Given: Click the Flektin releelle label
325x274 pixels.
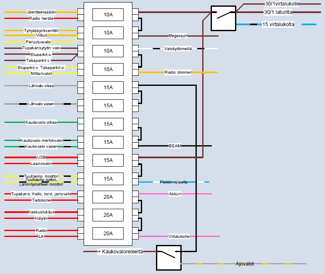Looking at the screenshot, I should pos(174,182).
